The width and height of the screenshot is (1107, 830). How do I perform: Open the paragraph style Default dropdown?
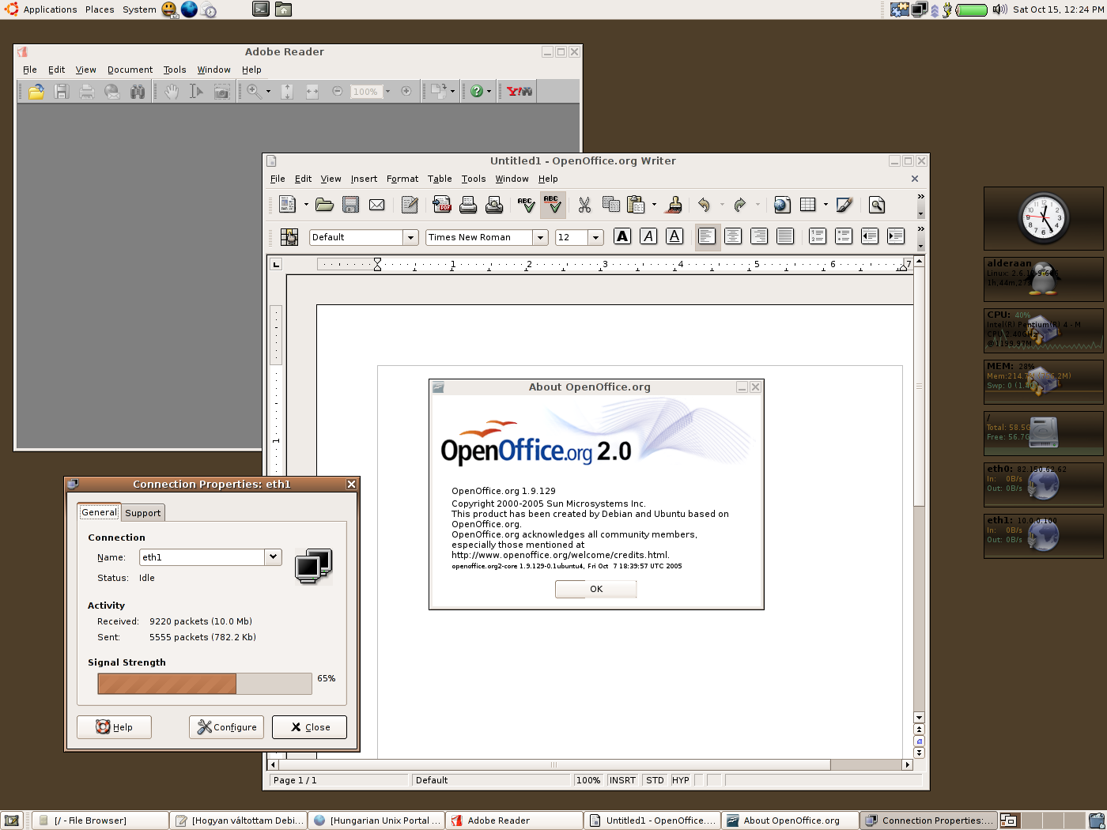click(x=410, y=237)
